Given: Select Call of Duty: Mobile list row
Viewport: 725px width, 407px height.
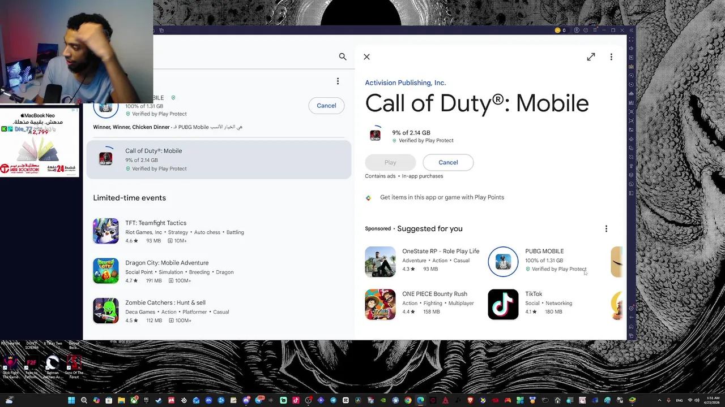Looking at the screenshot, I should [x=219, y=159].
